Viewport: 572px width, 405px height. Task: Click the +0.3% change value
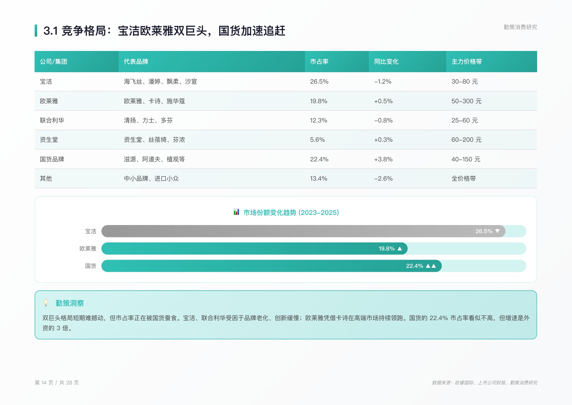384,140
